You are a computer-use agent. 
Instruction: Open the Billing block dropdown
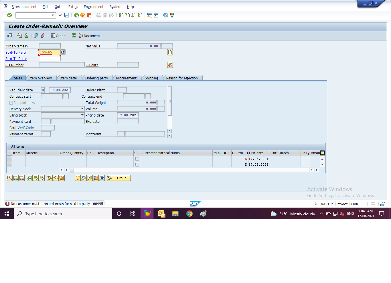(x=82, y=115)
